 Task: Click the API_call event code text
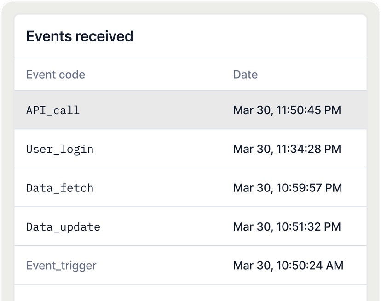click(x=52, y=110)
